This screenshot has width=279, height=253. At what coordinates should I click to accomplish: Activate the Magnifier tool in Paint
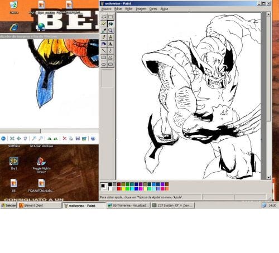click(110, 31)
